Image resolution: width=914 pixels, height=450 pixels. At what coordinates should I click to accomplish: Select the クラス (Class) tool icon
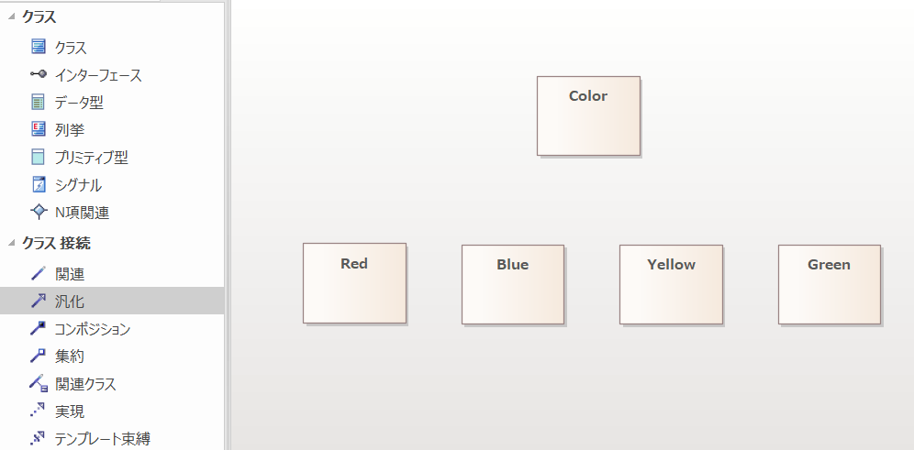pos(38,47)
